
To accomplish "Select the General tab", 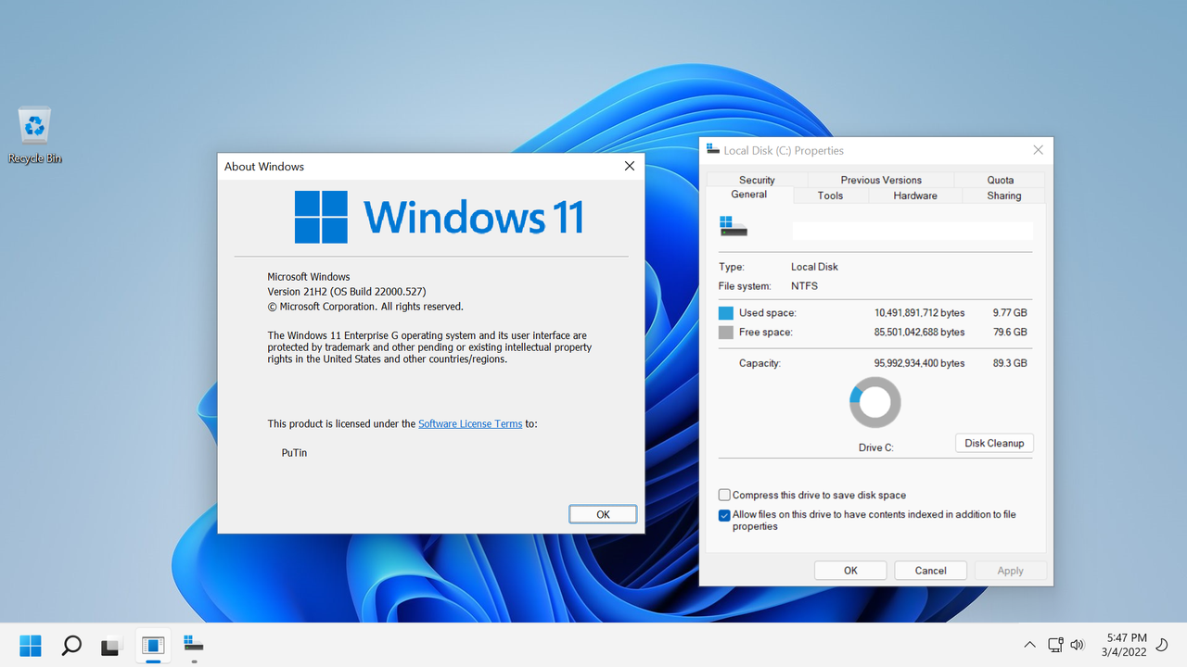I will (749, 195).
